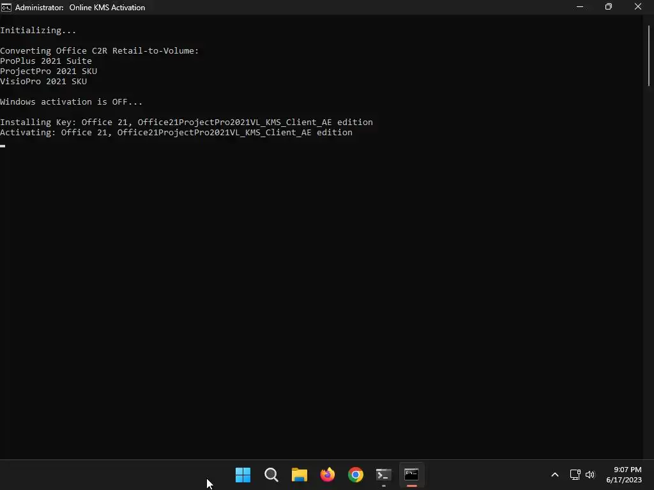Click the window title 'Online KMS Activation'
Image resolution: width=654 pixels, height=490 pixels.
pos(107,8)
